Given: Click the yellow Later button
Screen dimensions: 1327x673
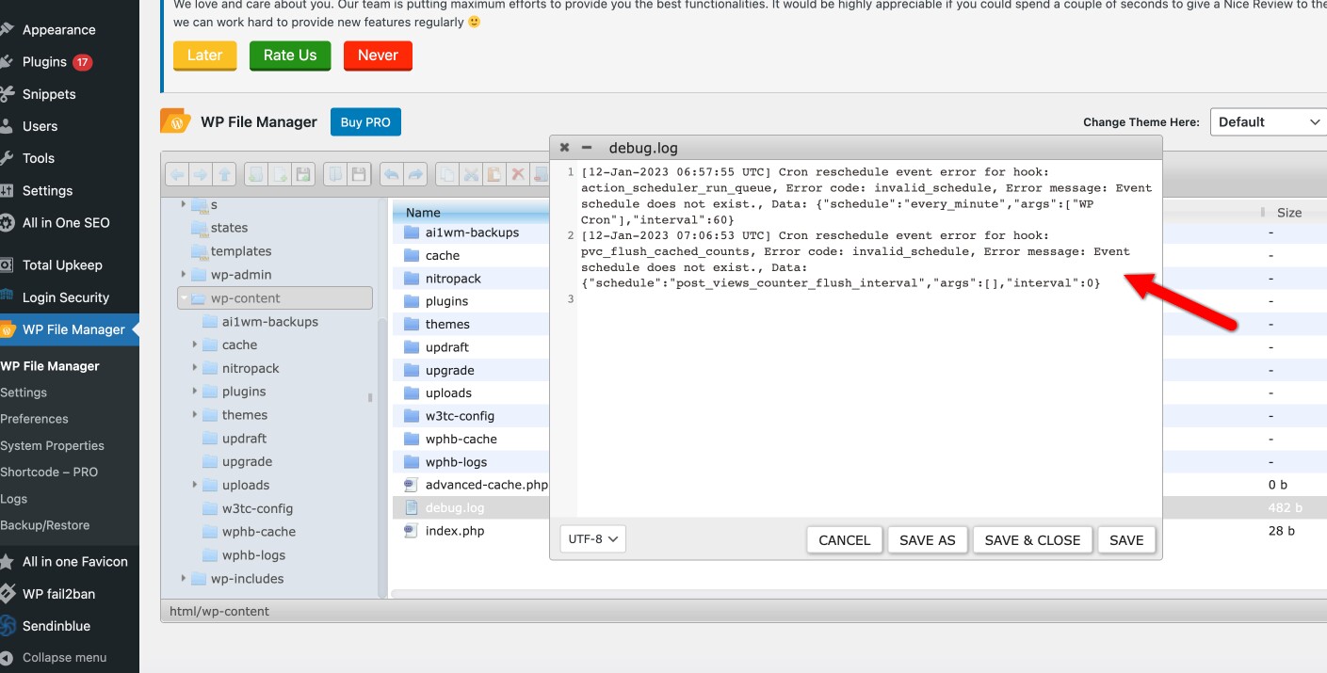Looking at the screenshot, I should (204, 56).
